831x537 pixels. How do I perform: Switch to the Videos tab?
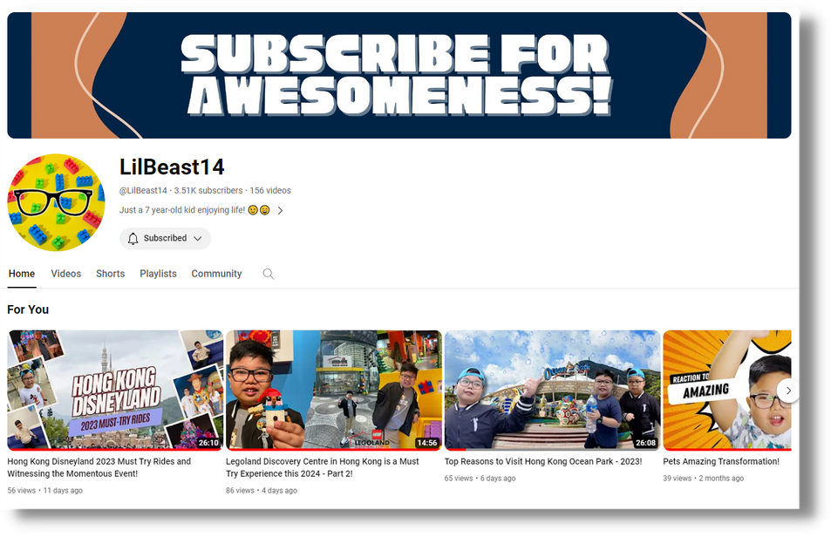point(65,274)
